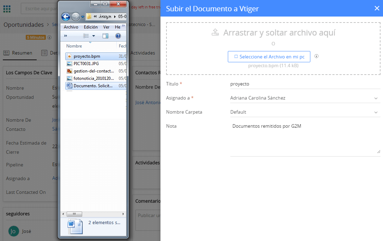Image resolution: width=383 pixels, height=241 pixels.
Task: Click the Oportunidades breadcrumb link
Action: click(x=23, y=25)
